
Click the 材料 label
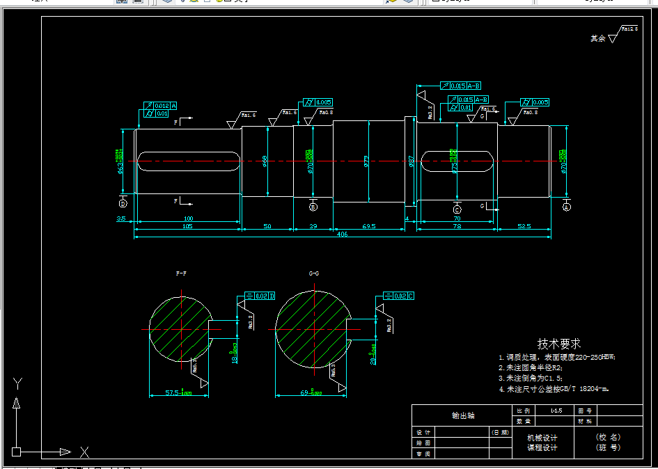(x=585, y=421)
